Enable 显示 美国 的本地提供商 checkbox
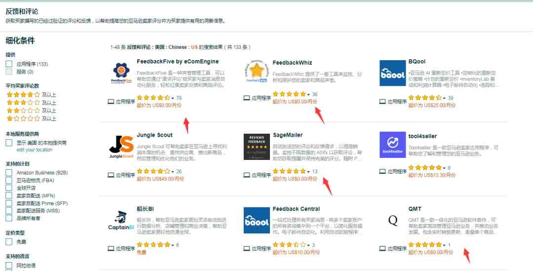 click(x=9, y=143)
